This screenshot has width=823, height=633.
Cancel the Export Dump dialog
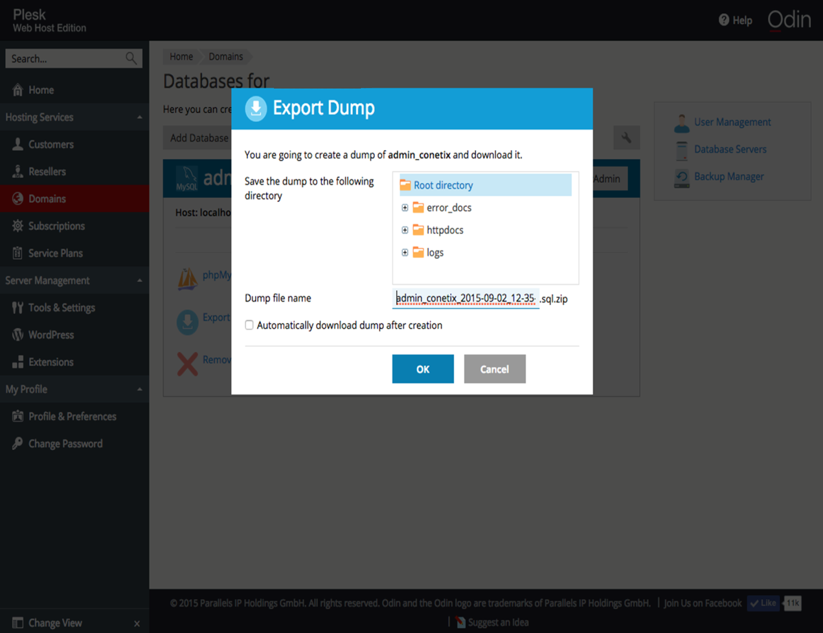pyautogui.click(x=494, y=369)
